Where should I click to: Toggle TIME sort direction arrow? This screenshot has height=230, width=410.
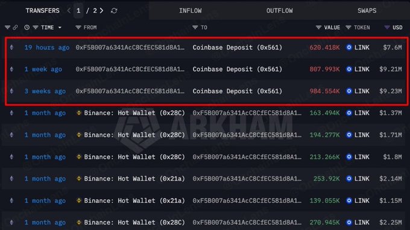60,28
